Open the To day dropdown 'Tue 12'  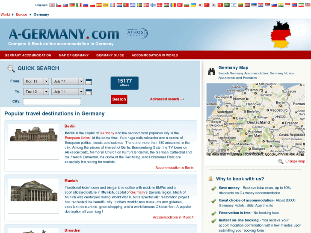pos(36,91)
